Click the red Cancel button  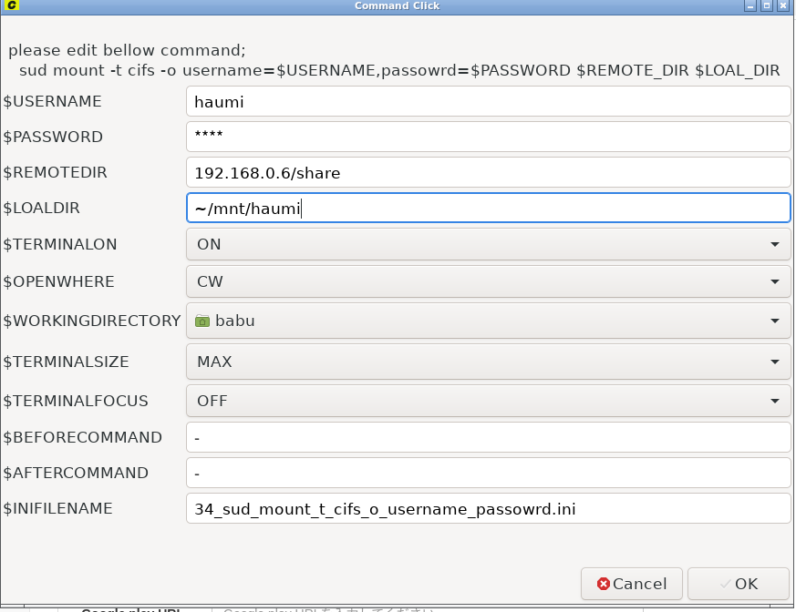point(632,584)
